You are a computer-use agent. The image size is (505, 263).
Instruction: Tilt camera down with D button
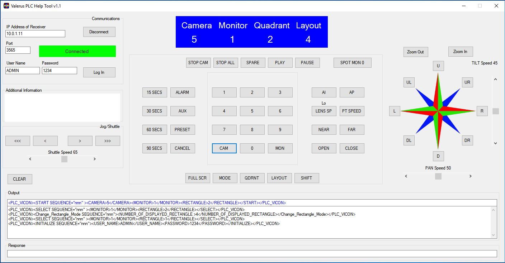coord(438,156)
